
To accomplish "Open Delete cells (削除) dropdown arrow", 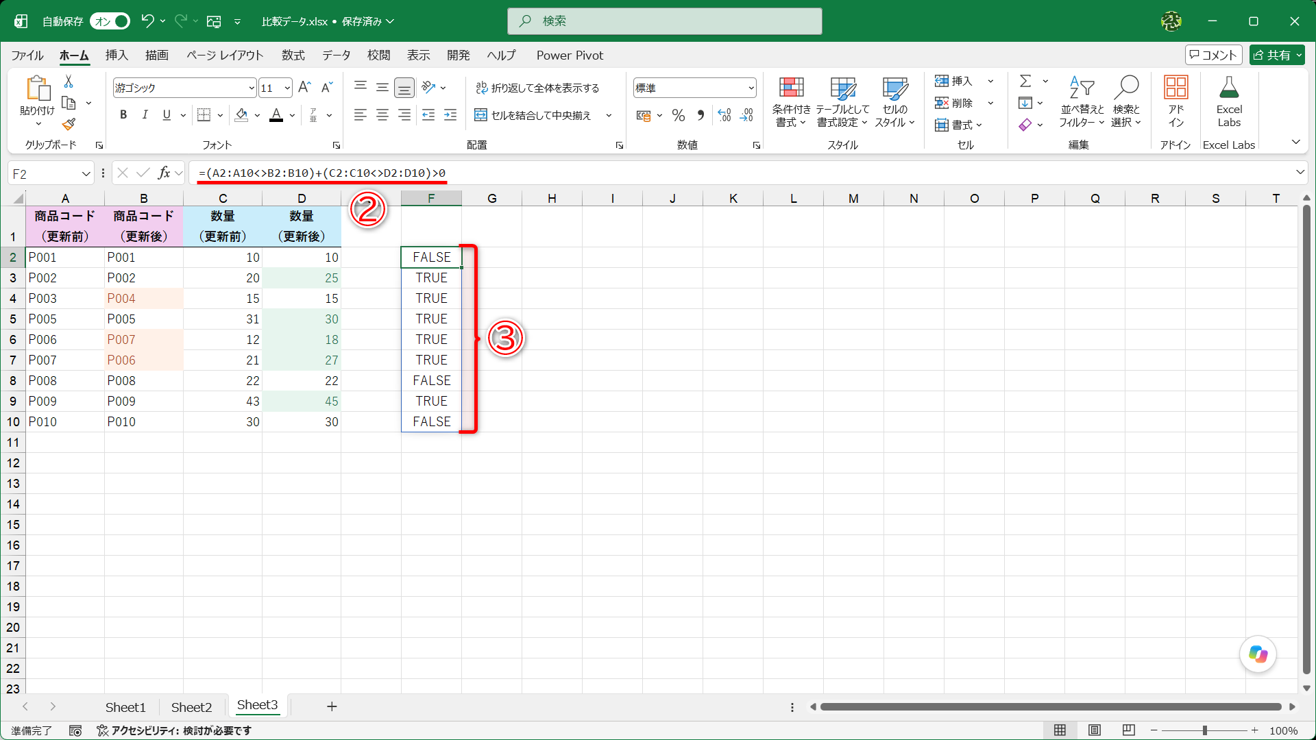I will click(x=990, y=103).
